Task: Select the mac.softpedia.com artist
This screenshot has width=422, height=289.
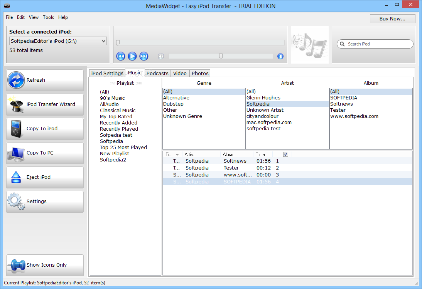Action: [x=287, y=123]
